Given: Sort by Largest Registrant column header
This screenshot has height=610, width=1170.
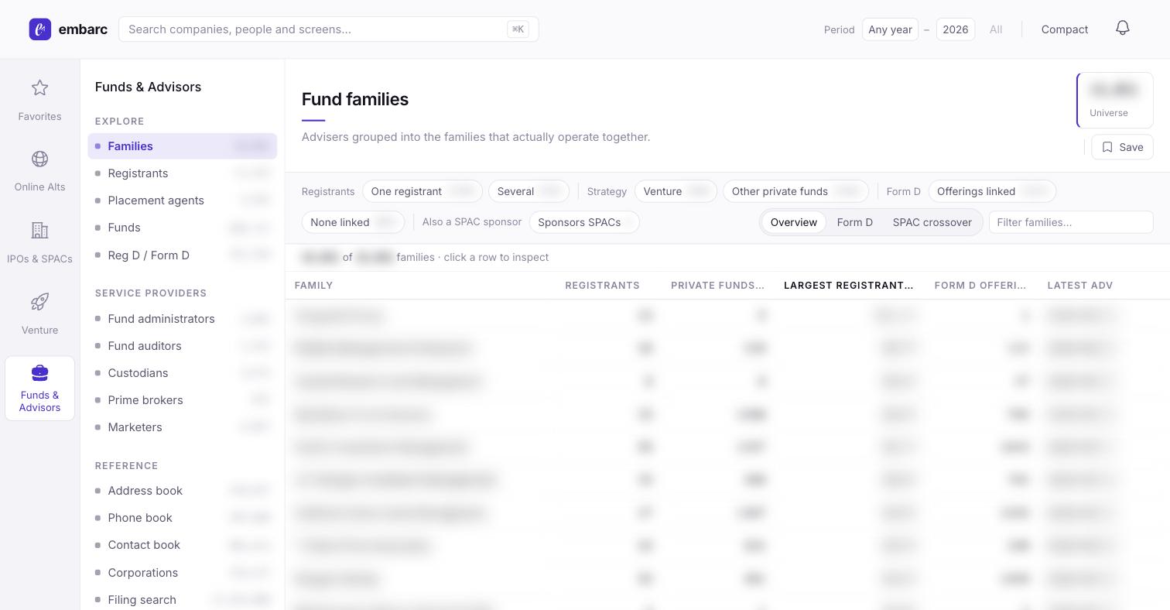Looking at the screenshot, I should click(848, 286).
